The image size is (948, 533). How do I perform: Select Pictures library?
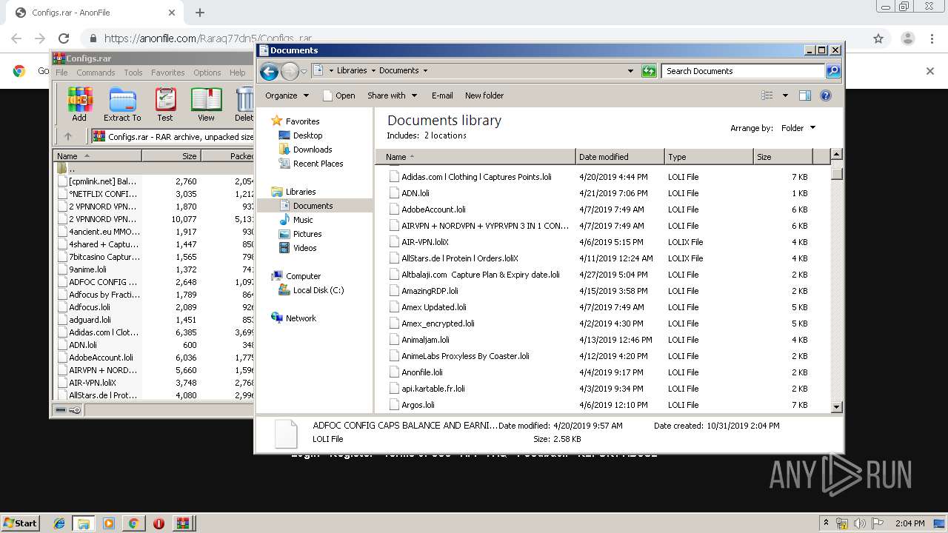pos(307,234)
